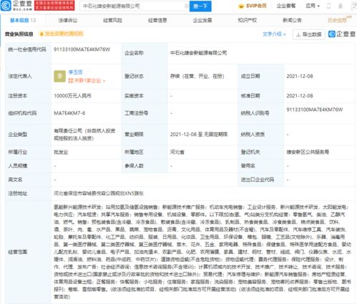Click 所属地区 value 河北省
The image size is (357, 304).
tap(177, 152)
